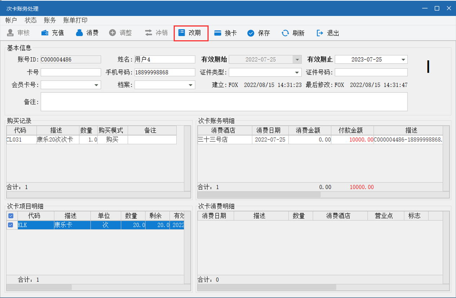Click the 账号ID field
This screenshot has height=298, width=456.
pyautogui.click(x=71, y=60)
